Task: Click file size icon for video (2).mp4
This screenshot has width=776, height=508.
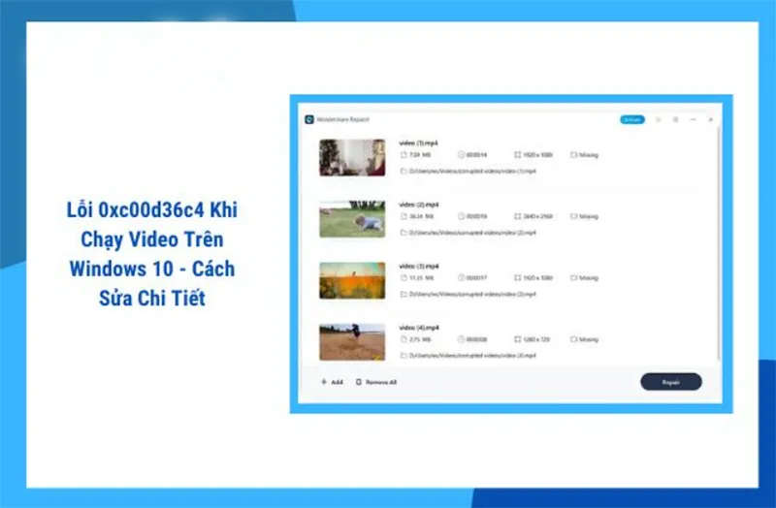Action: pos(404,216)
